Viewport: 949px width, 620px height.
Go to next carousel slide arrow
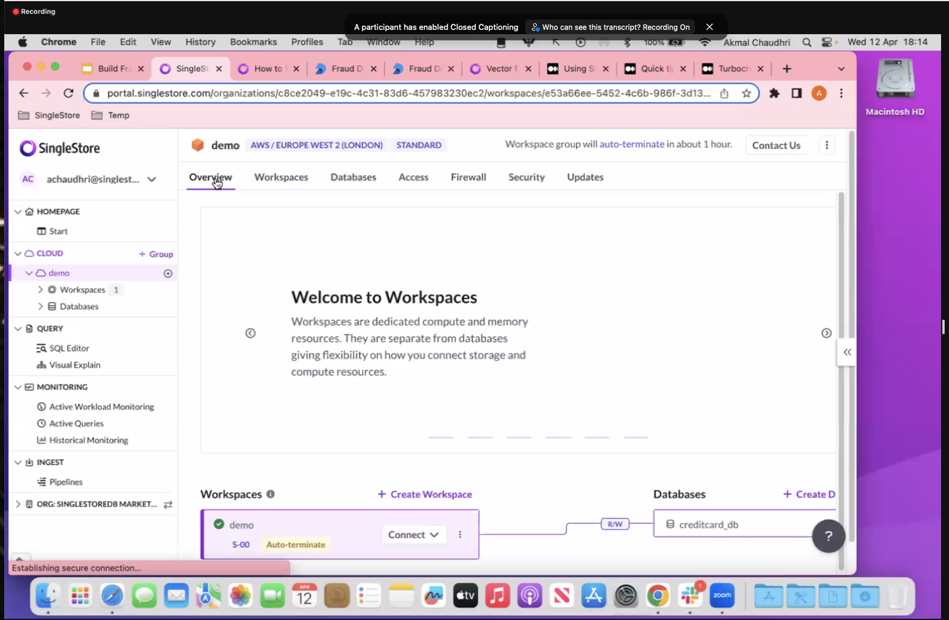click(826, 333)
